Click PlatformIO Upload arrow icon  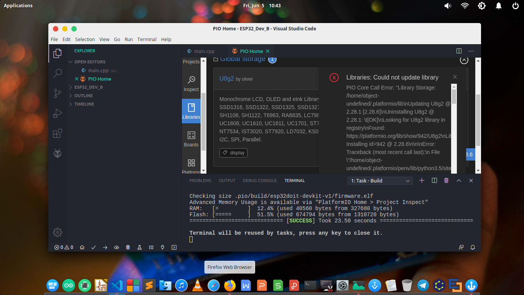pyautogui.click(x=105, y=247)
